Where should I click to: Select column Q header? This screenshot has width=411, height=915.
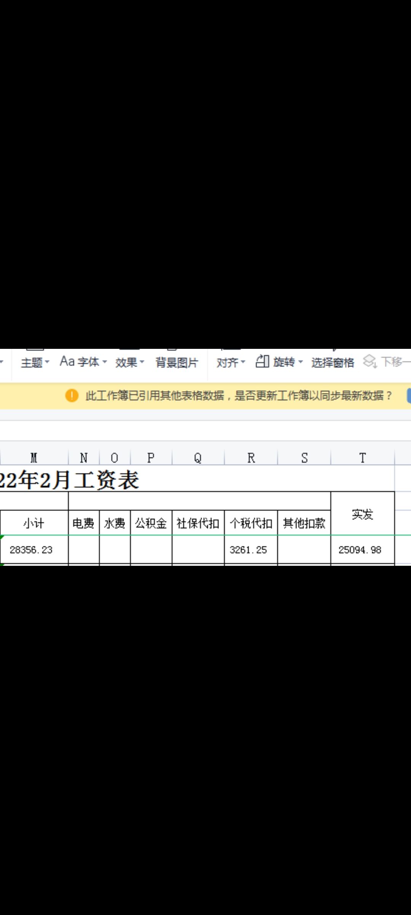pos(198,457)
